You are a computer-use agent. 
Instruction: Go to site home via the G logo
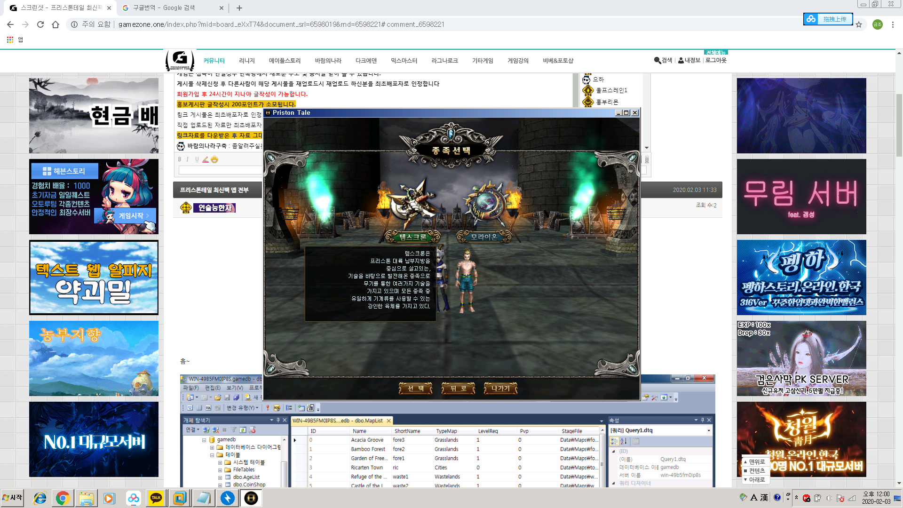[x=180, y=60]
